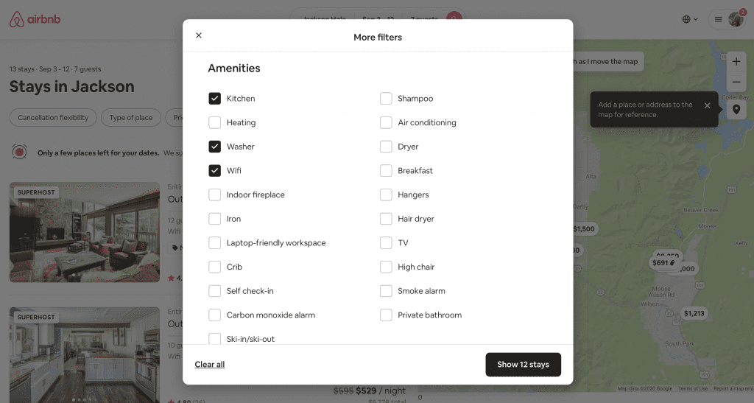Open the globe language selector
This screenshot has width=754, height=403.
click(x=690, y=19)
